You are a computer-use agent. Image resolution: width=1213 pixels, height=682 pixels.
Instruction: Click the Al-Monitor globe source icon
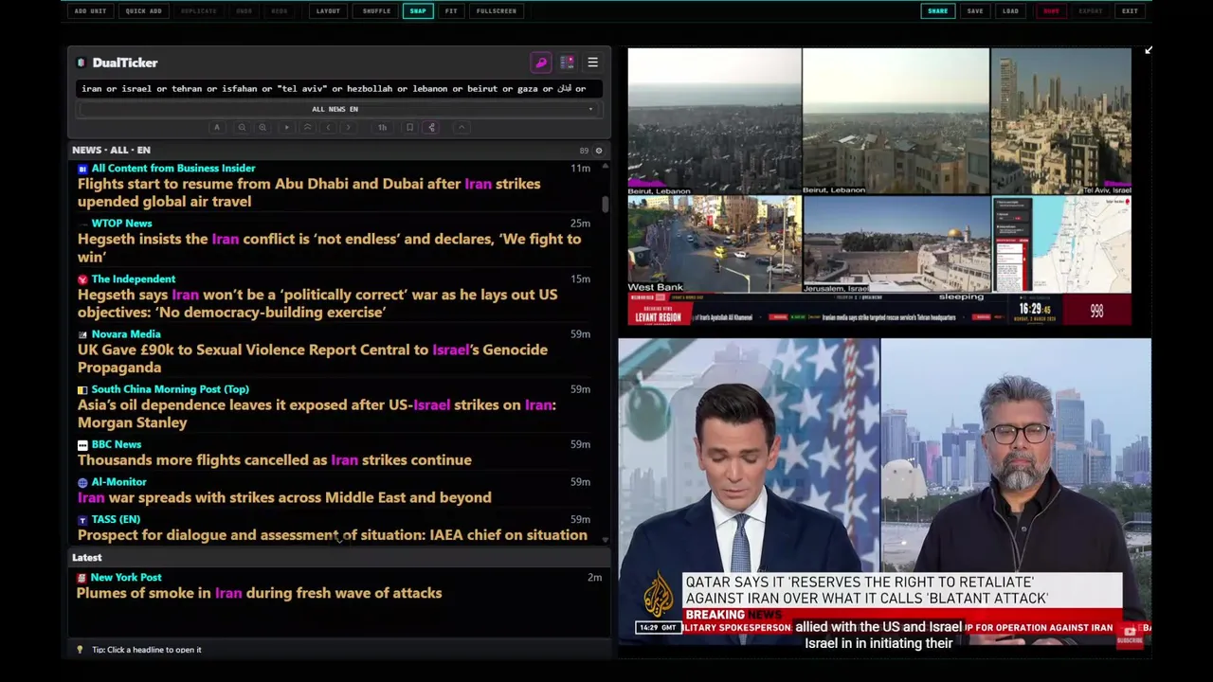(x=82, y=482)
